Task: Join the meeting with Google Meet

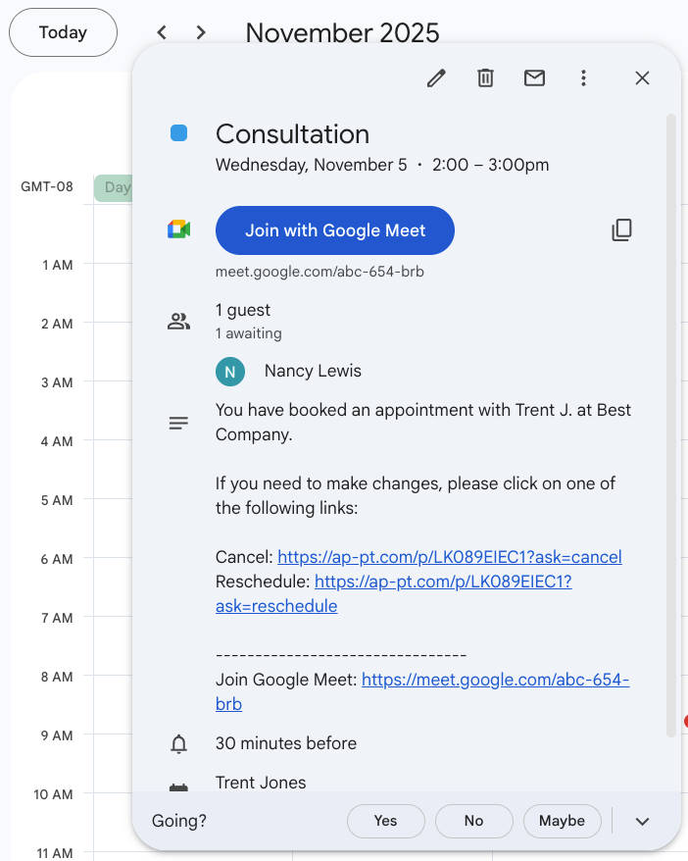Action: 334,229
